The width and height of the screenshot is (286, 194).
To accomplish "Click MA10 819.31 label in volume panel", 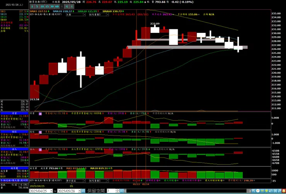I will 99,168.
